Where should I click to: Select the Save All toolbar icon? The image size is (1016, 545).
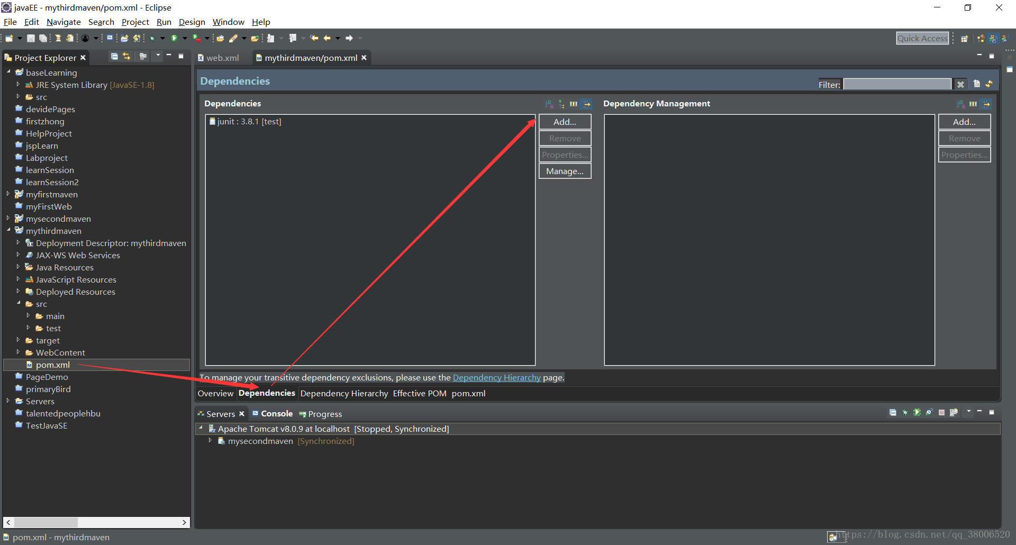(x=43, y=38)
